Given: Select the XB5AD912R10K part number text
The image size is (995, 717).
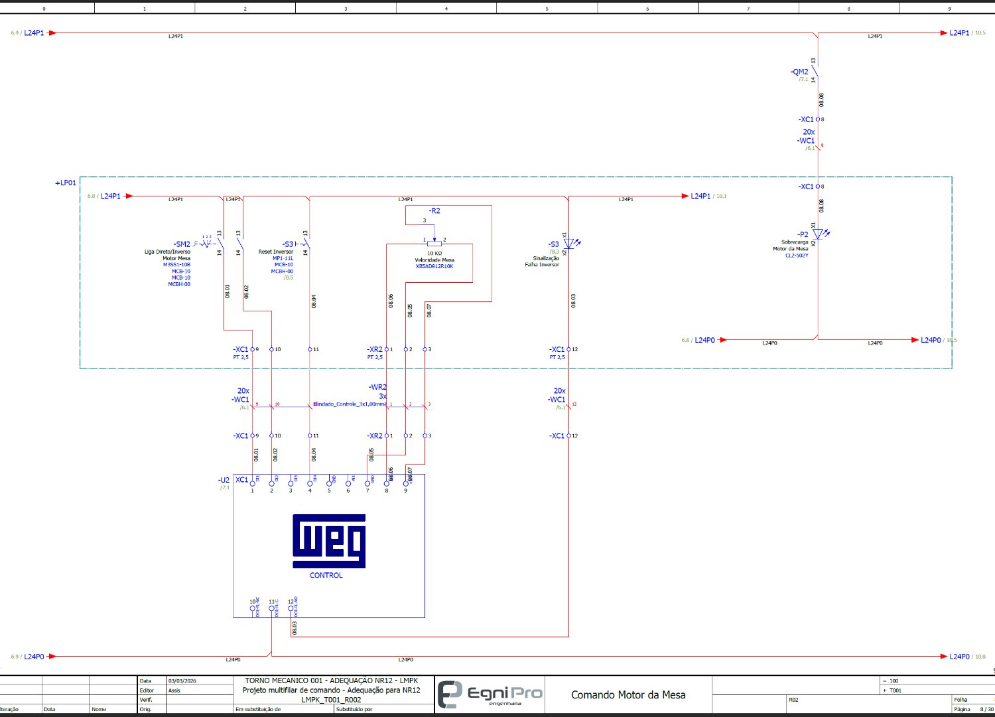Looking at the screenshot, I should [x=434, y=266].
